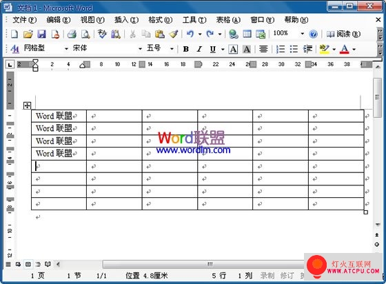Open the 表格(A) menu

[228, 20]
